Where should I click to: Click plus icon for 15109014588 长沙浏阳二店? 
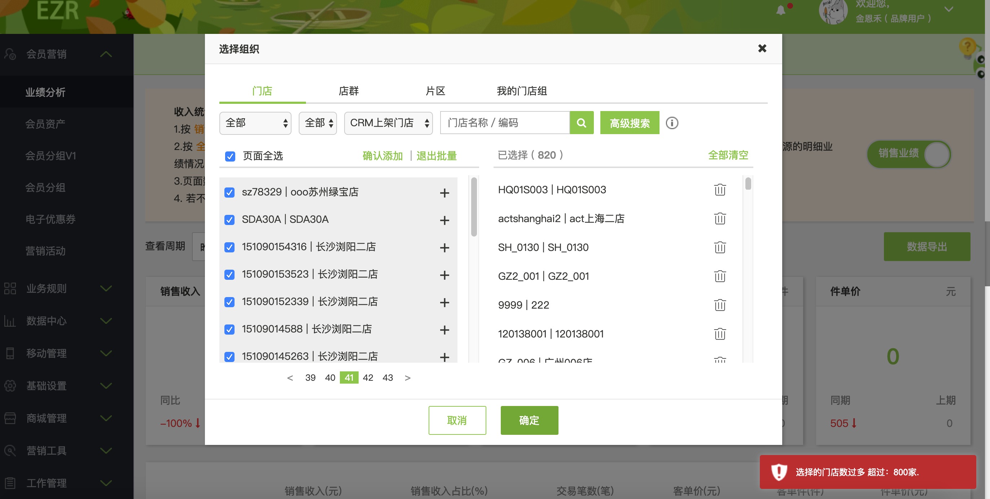coord(444,330)
